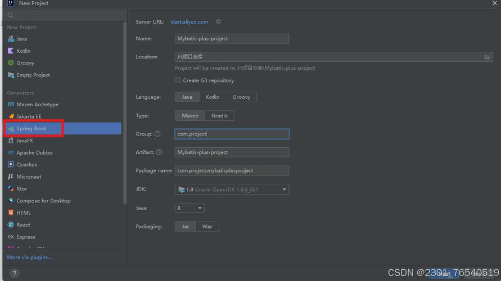The image size is (501, 281).
Task: Click into the Package name field
Action: (232, 170)
